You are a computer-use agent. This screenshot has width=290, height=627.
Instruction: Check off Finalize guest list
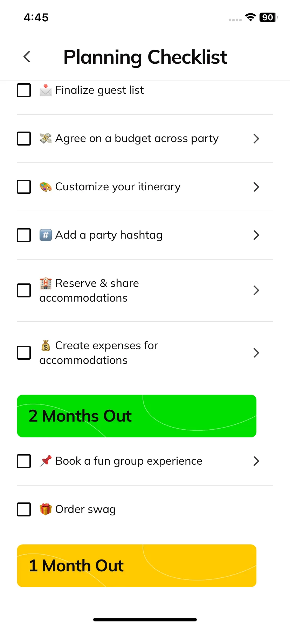coord(24,90)
